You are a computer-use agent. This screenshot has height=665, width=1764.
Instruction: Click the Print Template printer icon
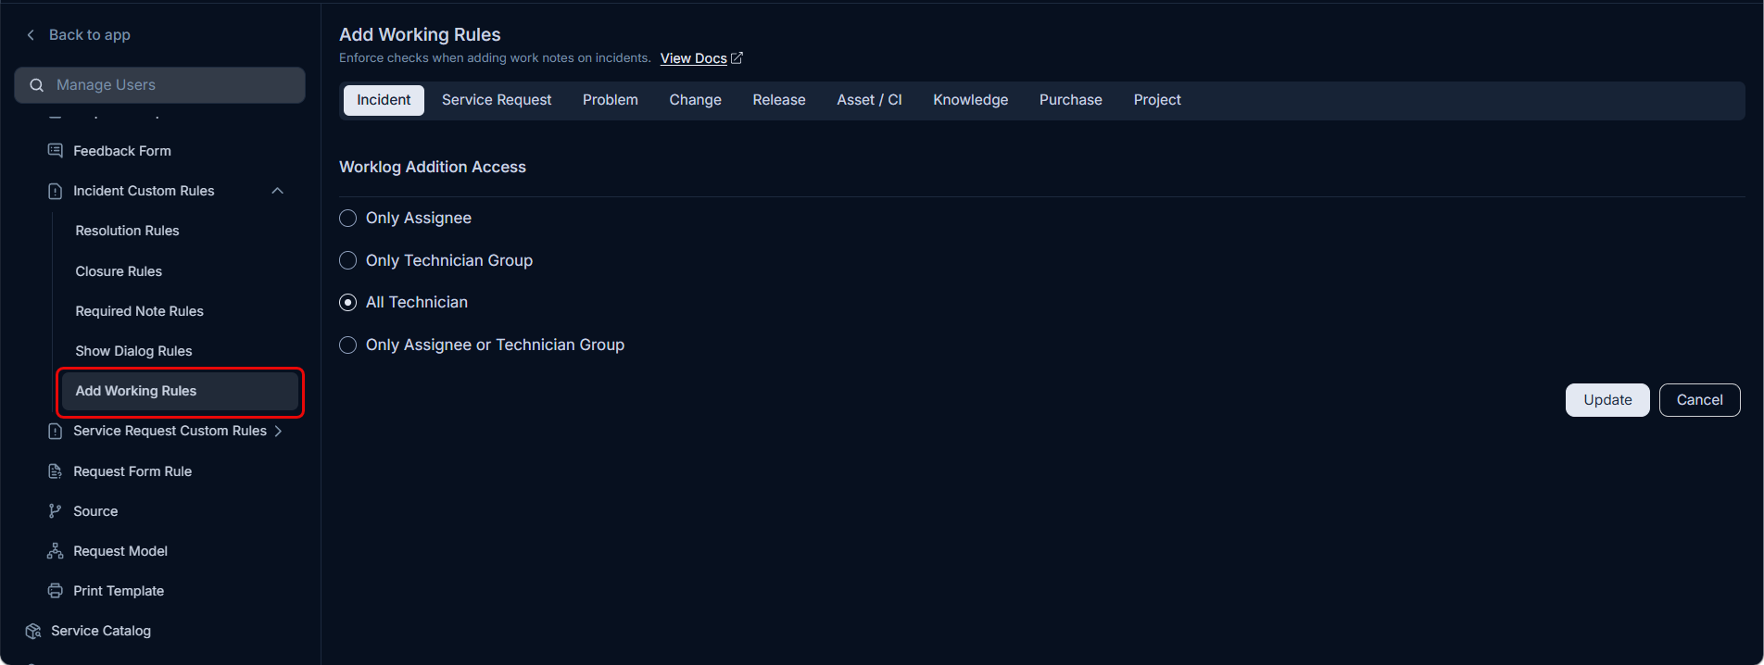[56, 591]
